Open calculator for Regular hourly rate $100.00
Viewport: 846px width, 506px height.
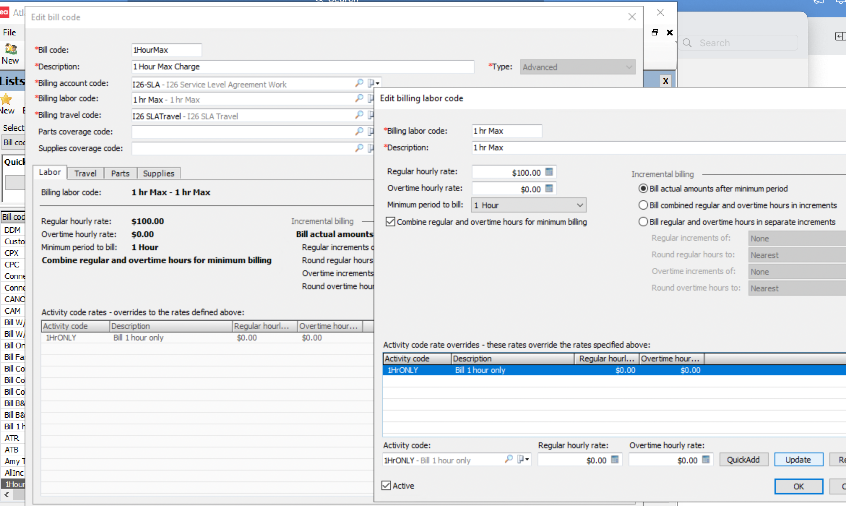coord(549,172)
